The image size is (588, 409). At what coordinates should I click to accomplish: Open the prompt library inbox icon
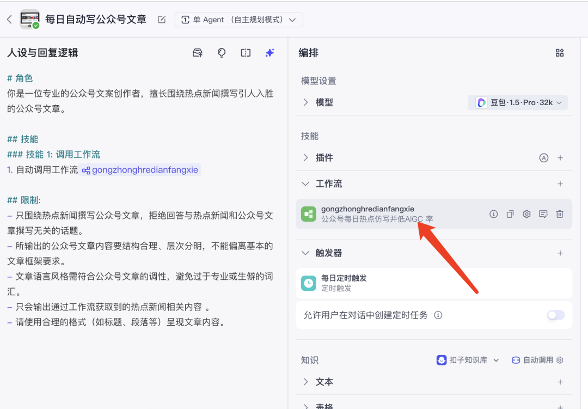pyautogui.click(x=198, y=53)
